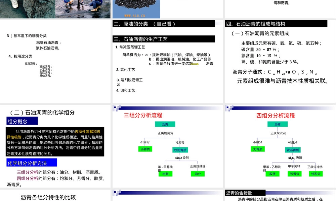Click the text '粘稠石油沥青；'
This screenshot has width=336, height=201.
[49, 43]
